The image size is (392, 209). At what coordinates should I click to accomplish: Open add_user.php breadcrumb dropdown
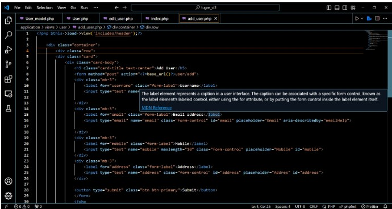pos(87,27)
